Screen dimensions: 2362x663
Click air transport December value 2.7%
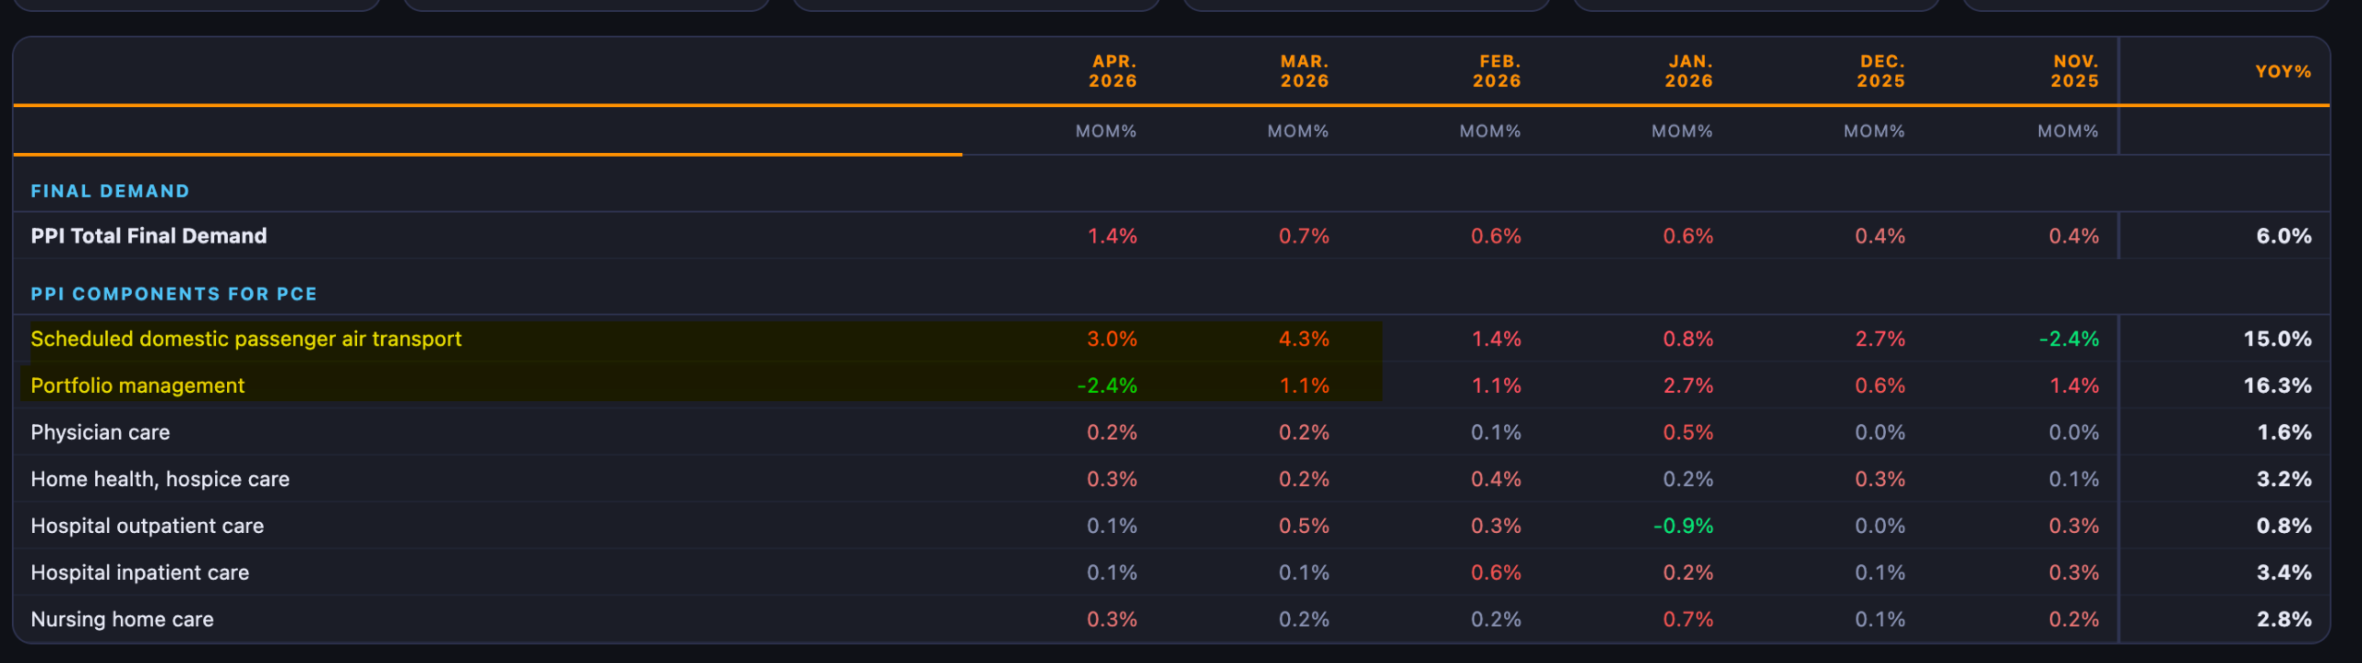[x=1880, y=339]
